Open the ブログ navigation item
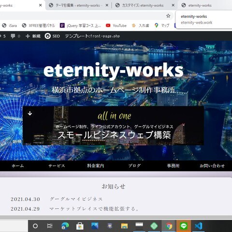The height and width of the screenshot is (232, 232). pyautogui.click(x=134, y=166)
